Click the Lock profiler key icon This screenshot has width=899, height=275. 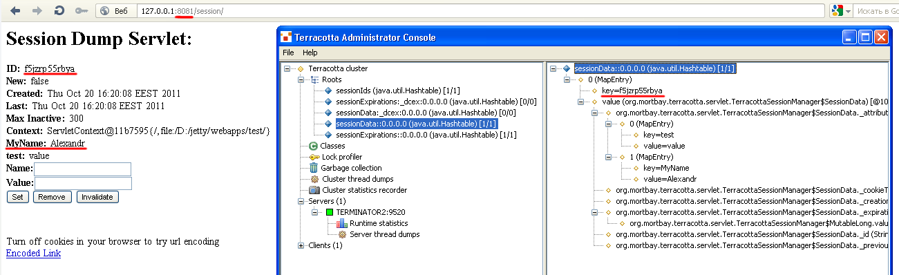[x=314, y=157]
